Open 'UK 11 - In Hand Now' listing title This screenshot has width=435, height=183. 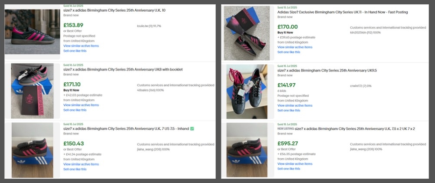point(343,12)
